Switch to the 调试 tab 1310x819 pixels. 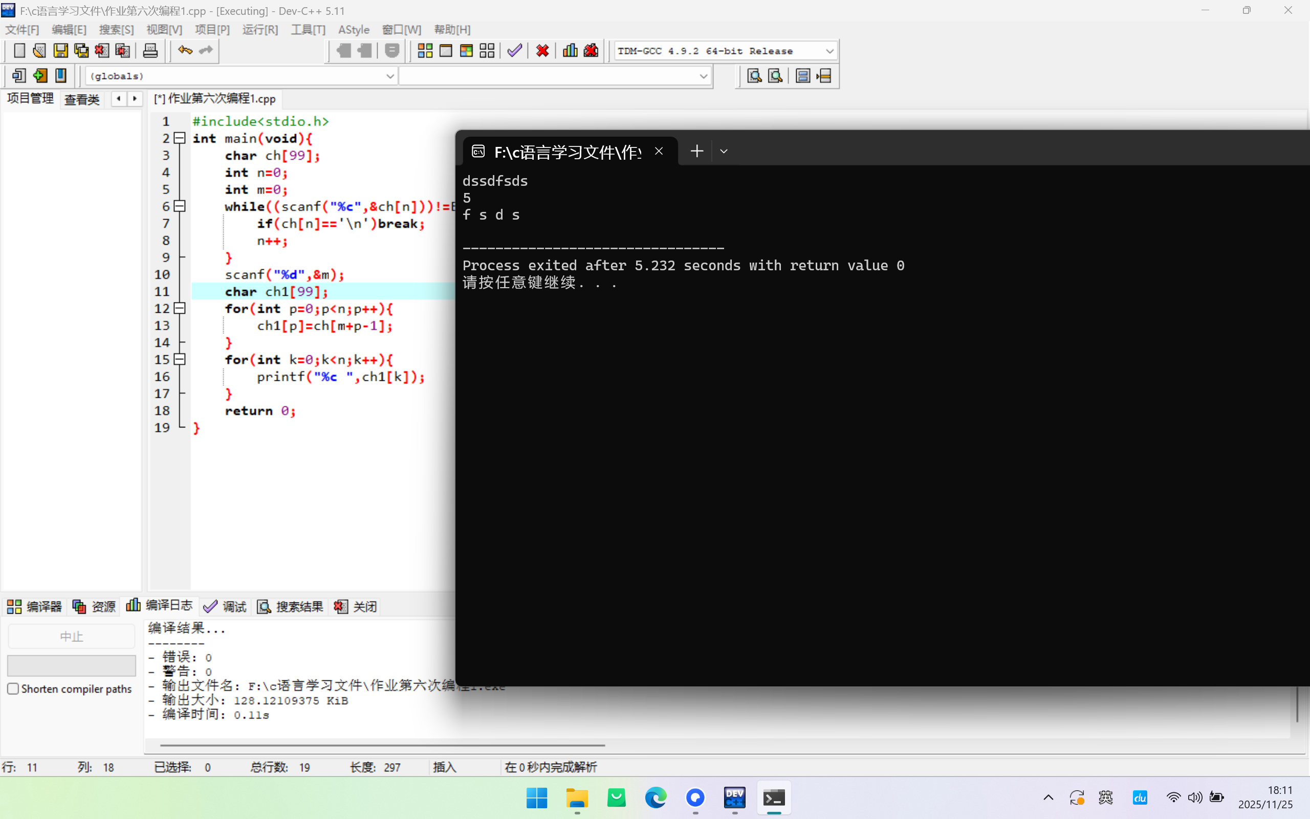tap(225, 606)
